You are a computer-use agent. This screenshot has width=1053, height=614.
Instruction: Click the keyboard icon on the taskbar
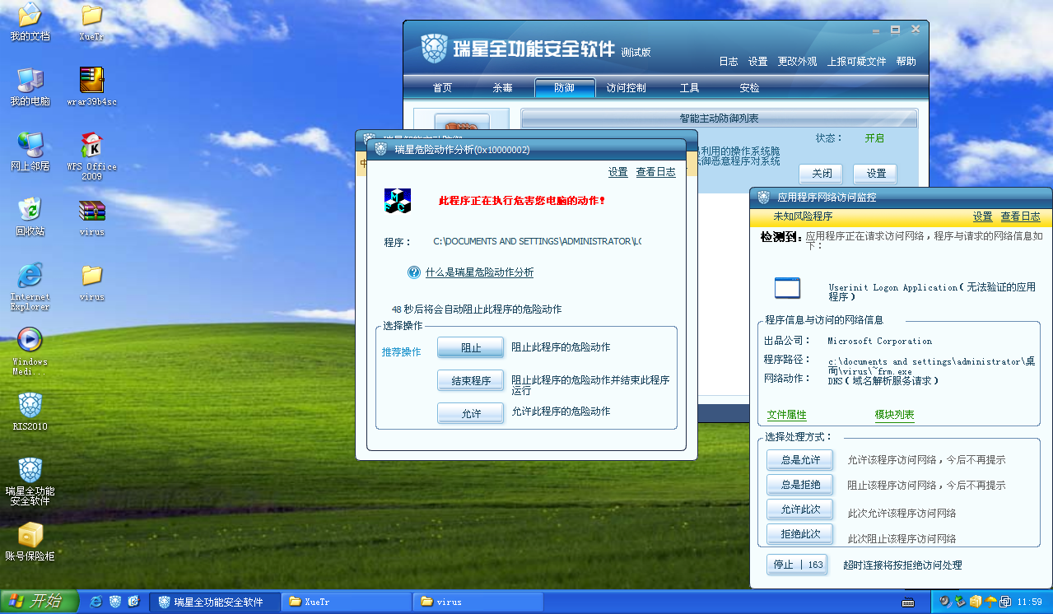click(x=908, y=602)
